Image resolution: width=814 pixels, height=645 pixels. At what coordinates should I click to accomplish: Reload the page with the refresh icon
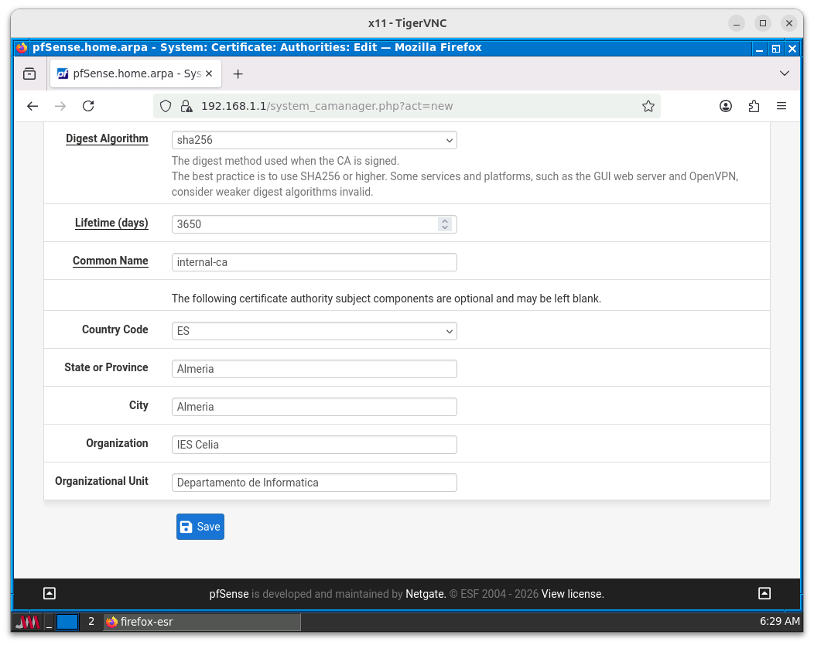(x=88, y=106)
